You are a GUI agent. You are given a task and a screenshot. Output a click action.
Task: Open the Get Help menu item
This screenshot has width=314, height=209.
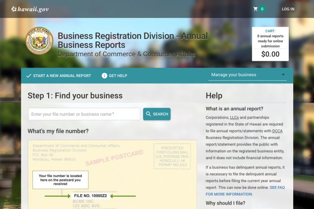[x=114, y=76]
